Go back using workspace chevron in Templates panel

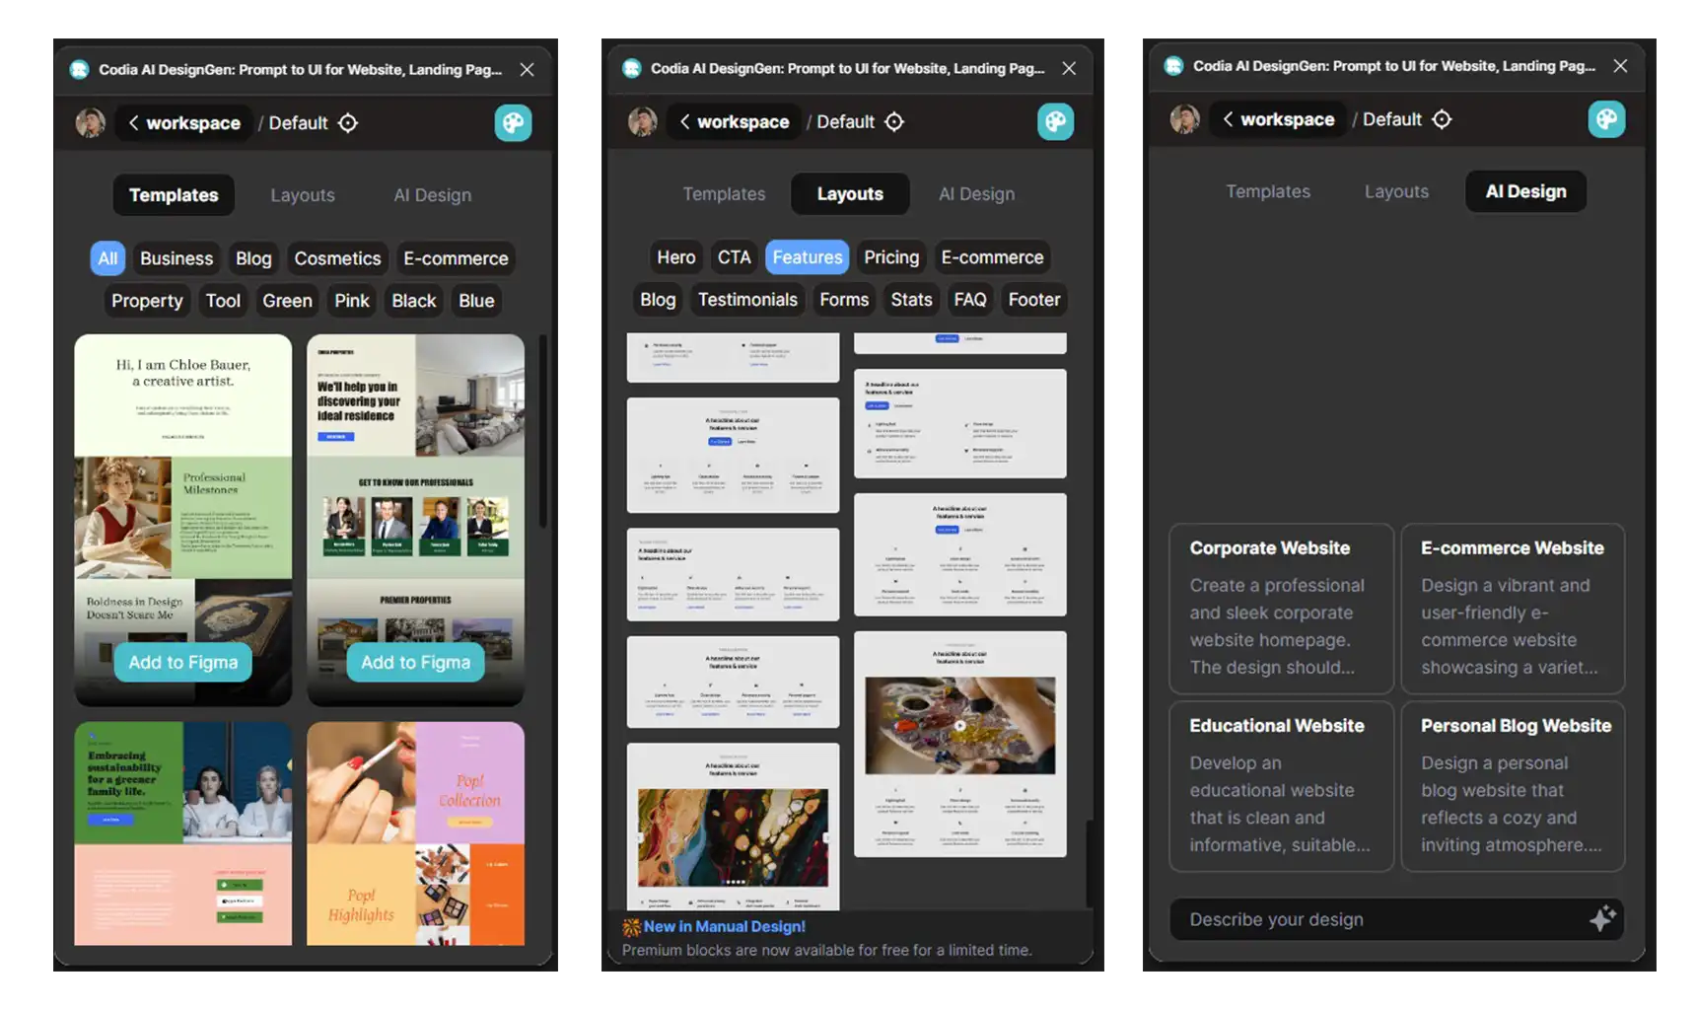134,123
